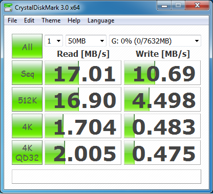Open the File menu
Screen dimensions: 213x194
pyautogui.click(x=12, y=20)
